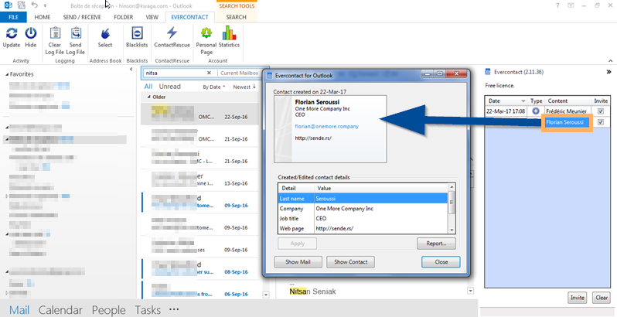Open the message dated 22-Sep-16

coord(200,114)
